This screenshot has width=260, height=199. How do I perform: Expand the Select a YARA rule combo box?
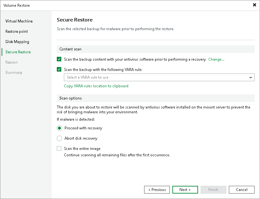[x=159, y=77]
